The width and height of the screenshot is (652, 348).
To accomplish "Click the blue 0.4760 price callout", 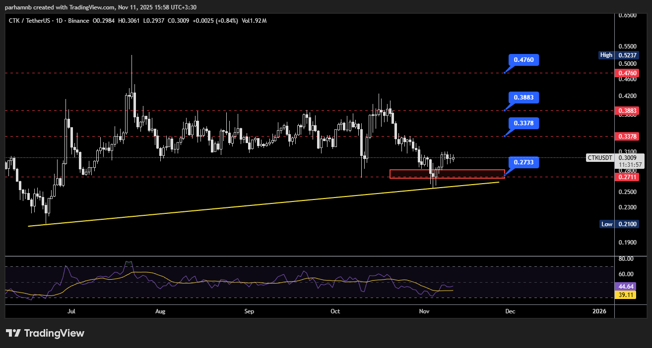I will (x=523, y=60).
